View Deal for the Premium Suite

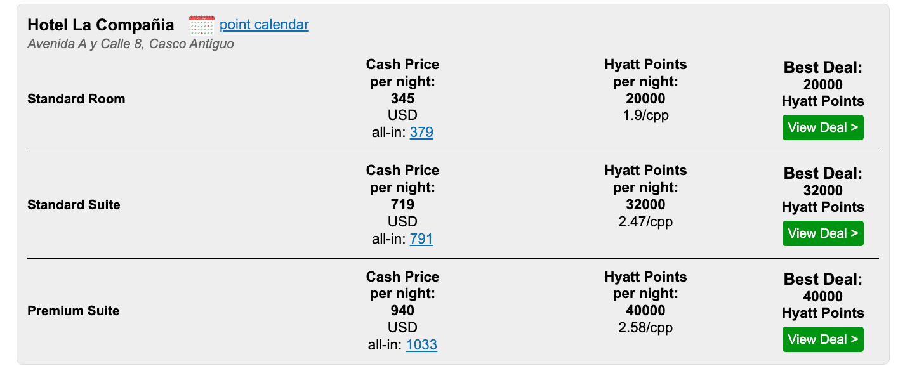point(822,339)
